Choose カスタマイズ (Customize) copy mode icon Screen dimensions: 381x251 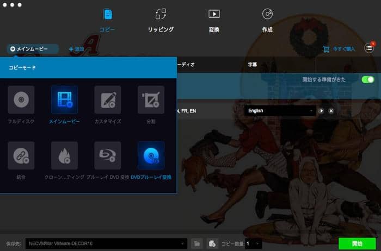coord(108,99)
